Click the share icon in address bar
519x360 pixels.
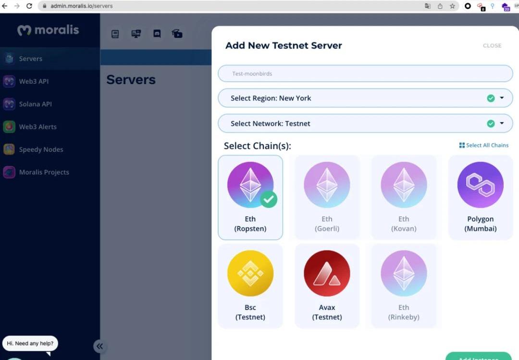(440, 6)
